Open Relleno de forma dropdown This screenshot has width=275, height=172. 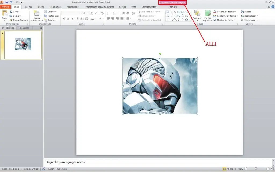(224, 12)
